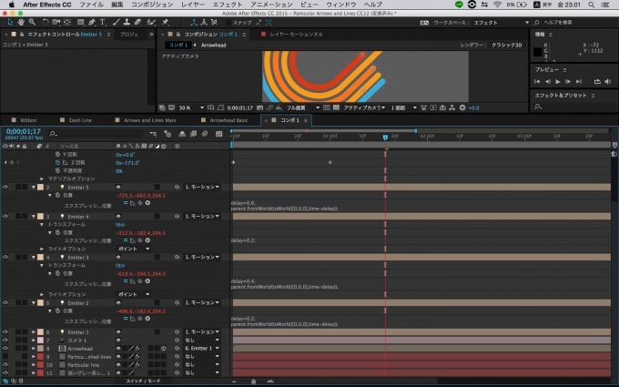Screen dimensions: 619x387
Task: Click the play button in Preview panel
Action: coord(558,82)
